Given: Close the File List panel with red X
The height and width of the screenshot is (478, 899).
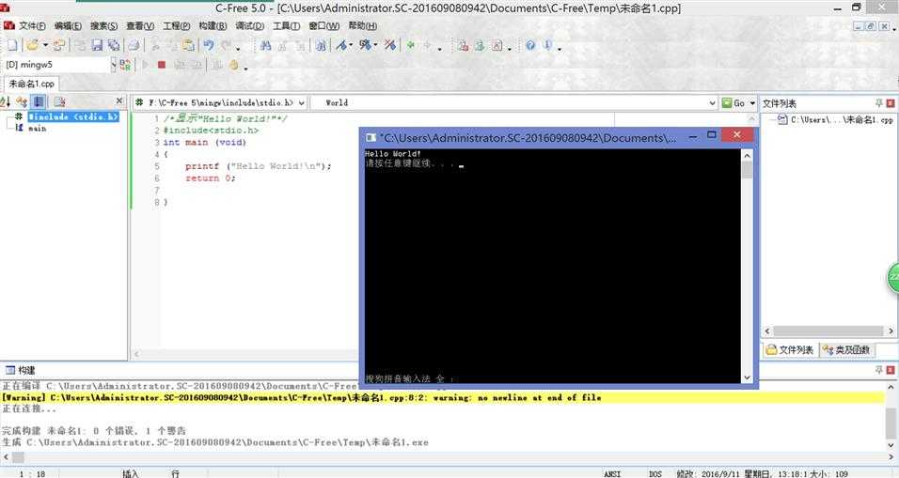Looking at the screenshot, I should coord(891,103).
